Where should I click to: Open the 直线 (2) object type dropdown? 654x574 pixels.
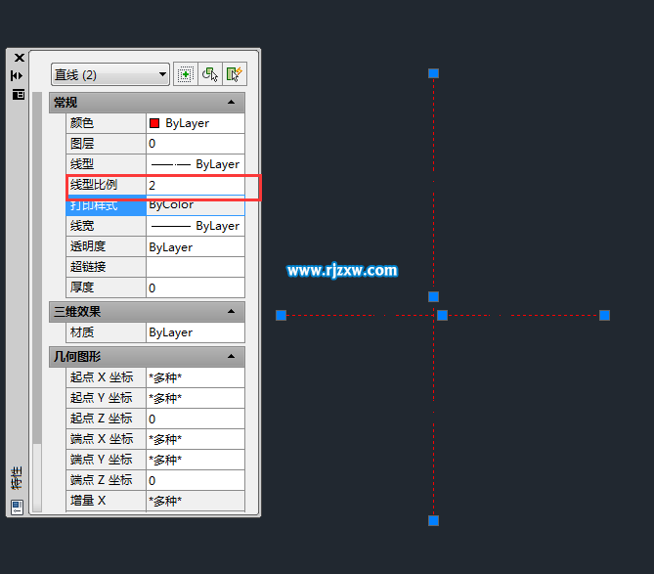click(110, 74)
